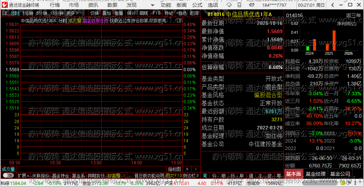Toggle the 弹 popup switch
The height and width of the screenshot is (187, 364).
(9, 175)
